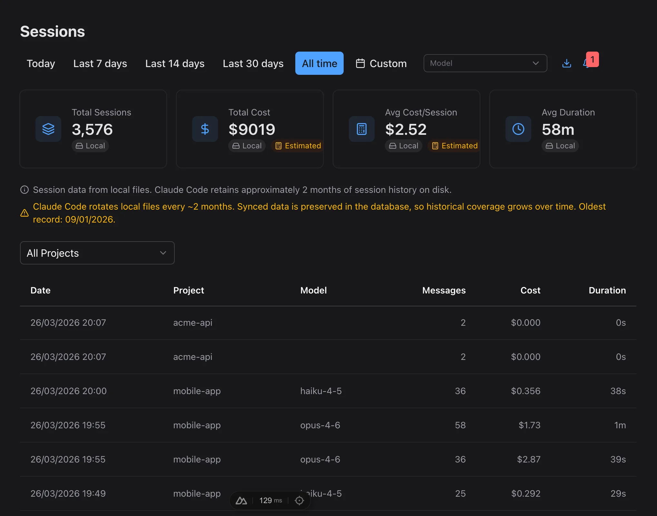Screen dimensions: 657x516
Task: Click the Avg Cost/Session value $2.52
Action: [406, 129]
